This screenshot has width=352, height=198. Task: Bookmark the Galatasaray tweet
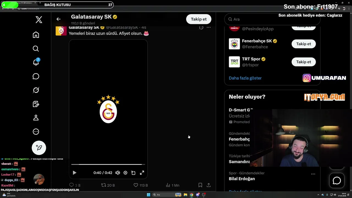pyautogui.click(x=200, y=185)
